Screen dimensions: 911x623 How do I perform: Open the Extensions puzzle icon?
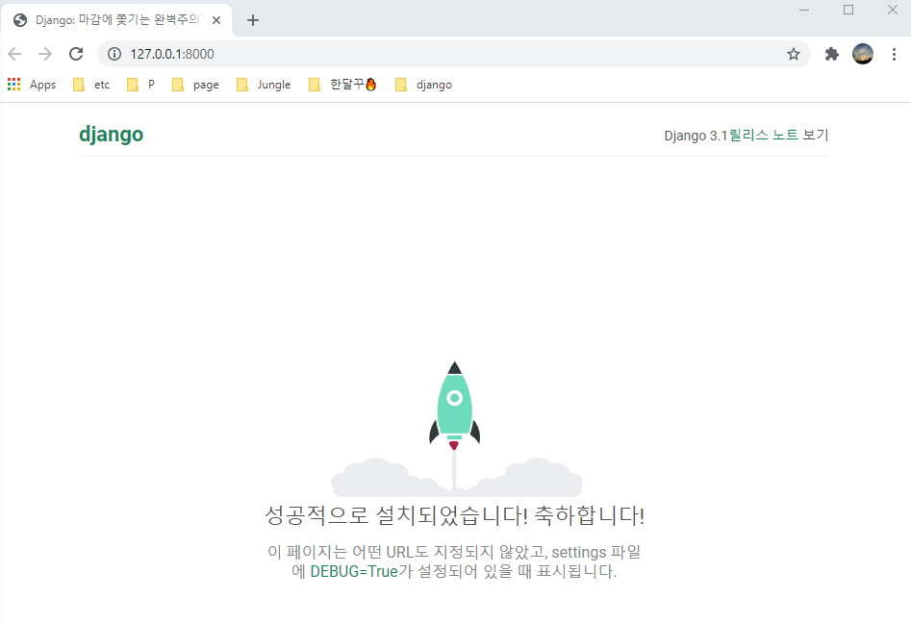tap(831, 54)
